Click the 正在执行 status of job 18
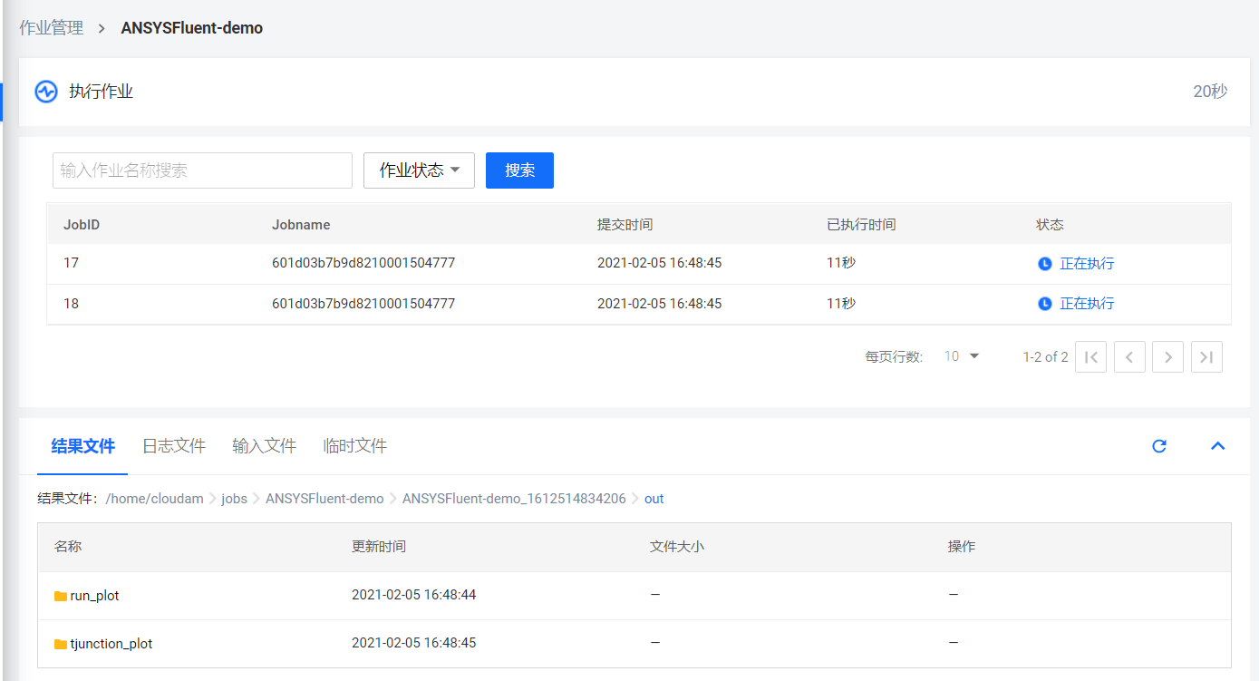 coord(1087,304)
